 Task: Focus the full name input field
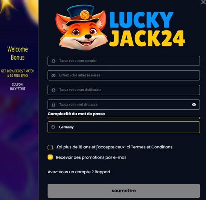tap(124, 61)
